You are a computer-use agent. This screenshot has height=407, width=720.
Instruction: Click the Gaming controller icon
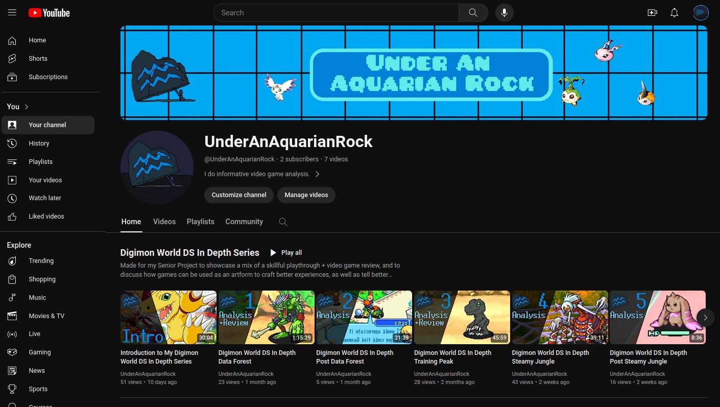(x=12, y=352)
